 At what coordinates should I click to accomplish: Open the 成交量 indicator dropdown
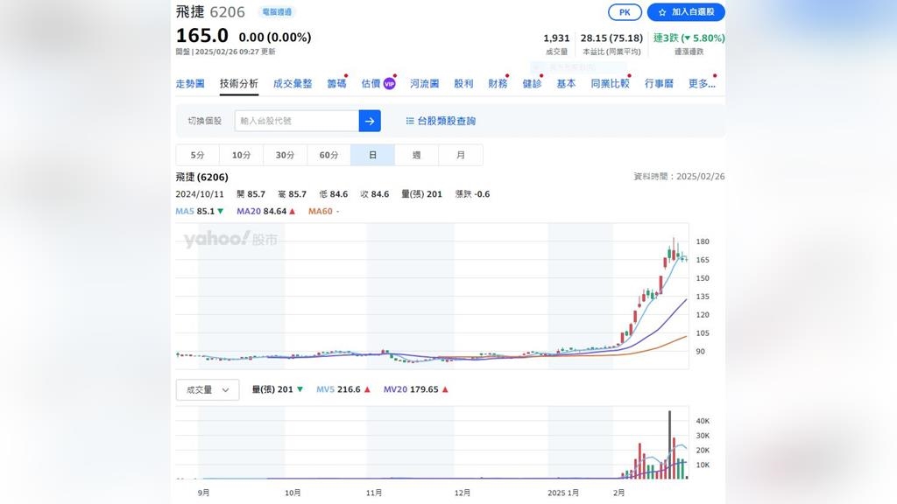click(207, 389)
